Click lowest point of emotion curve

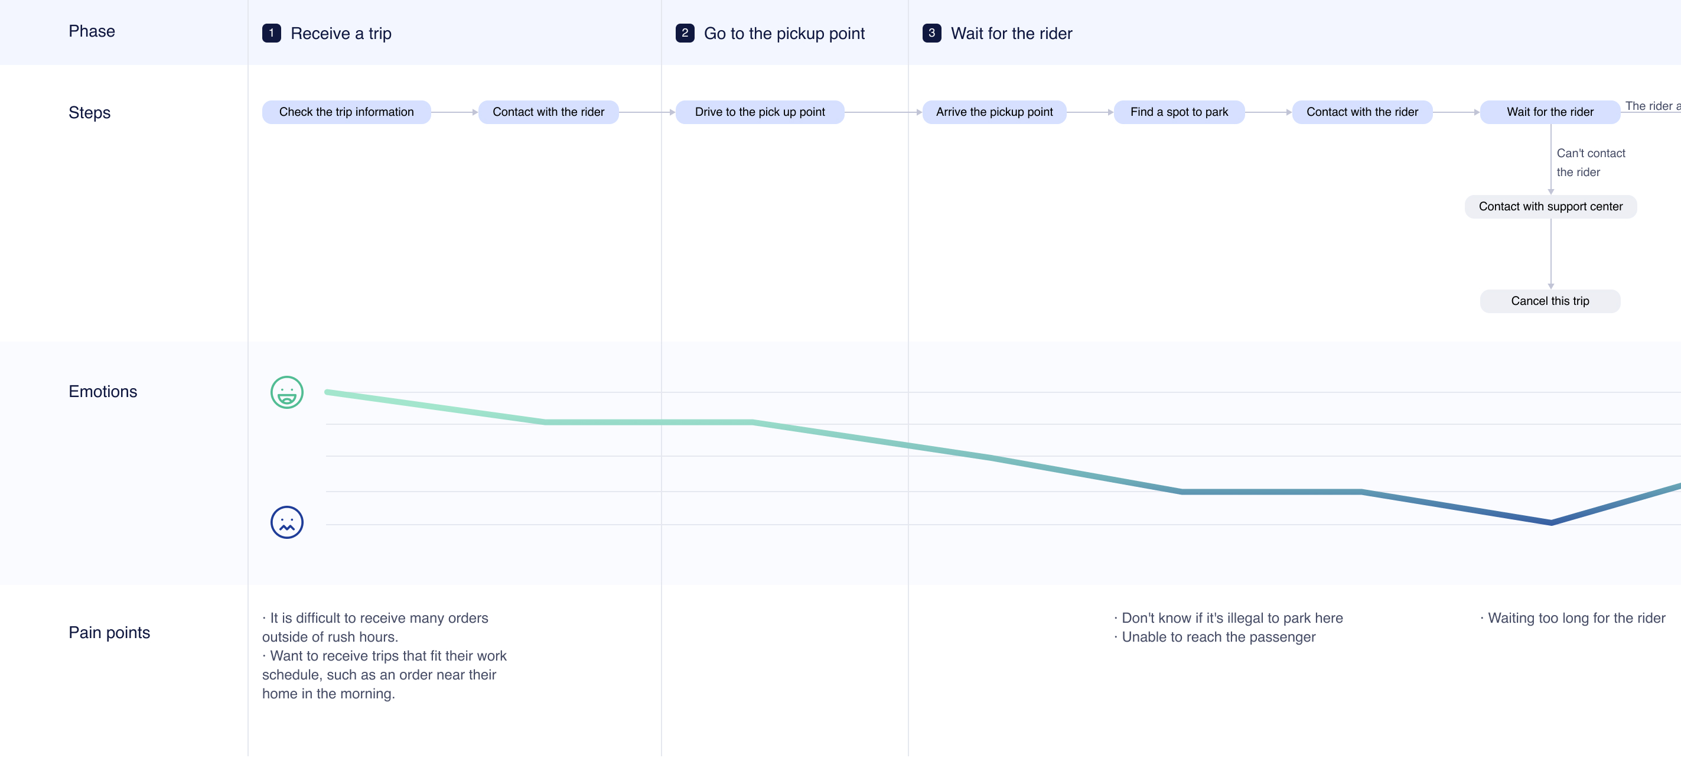(x=1551, y=522)
